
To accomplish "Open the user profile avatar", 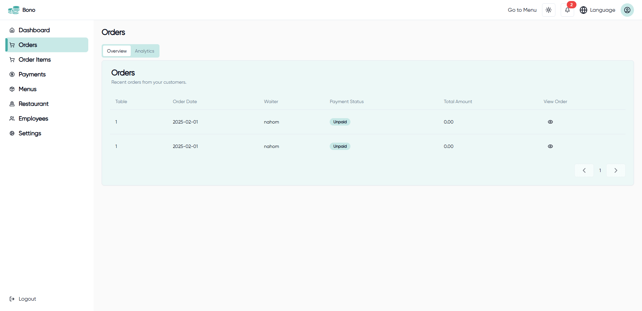I will (x=627, y=10).
